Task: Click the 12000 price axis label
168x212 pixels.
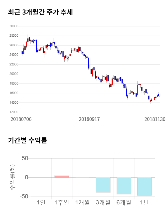Action: (x=13, y=112)
